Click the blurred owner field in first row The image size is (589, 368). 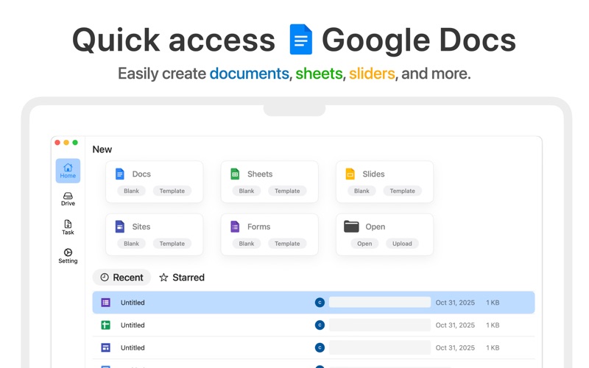(x=380, y=302)
